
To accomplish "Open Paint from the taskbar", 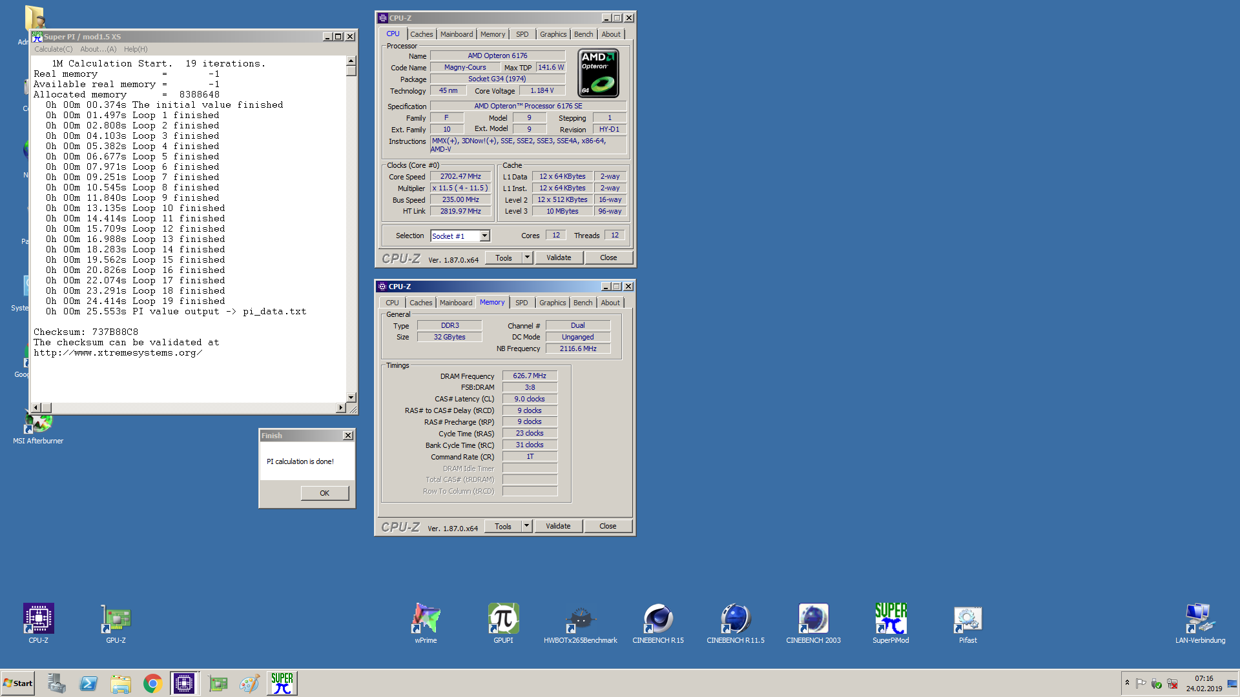I will click(249, 683).
